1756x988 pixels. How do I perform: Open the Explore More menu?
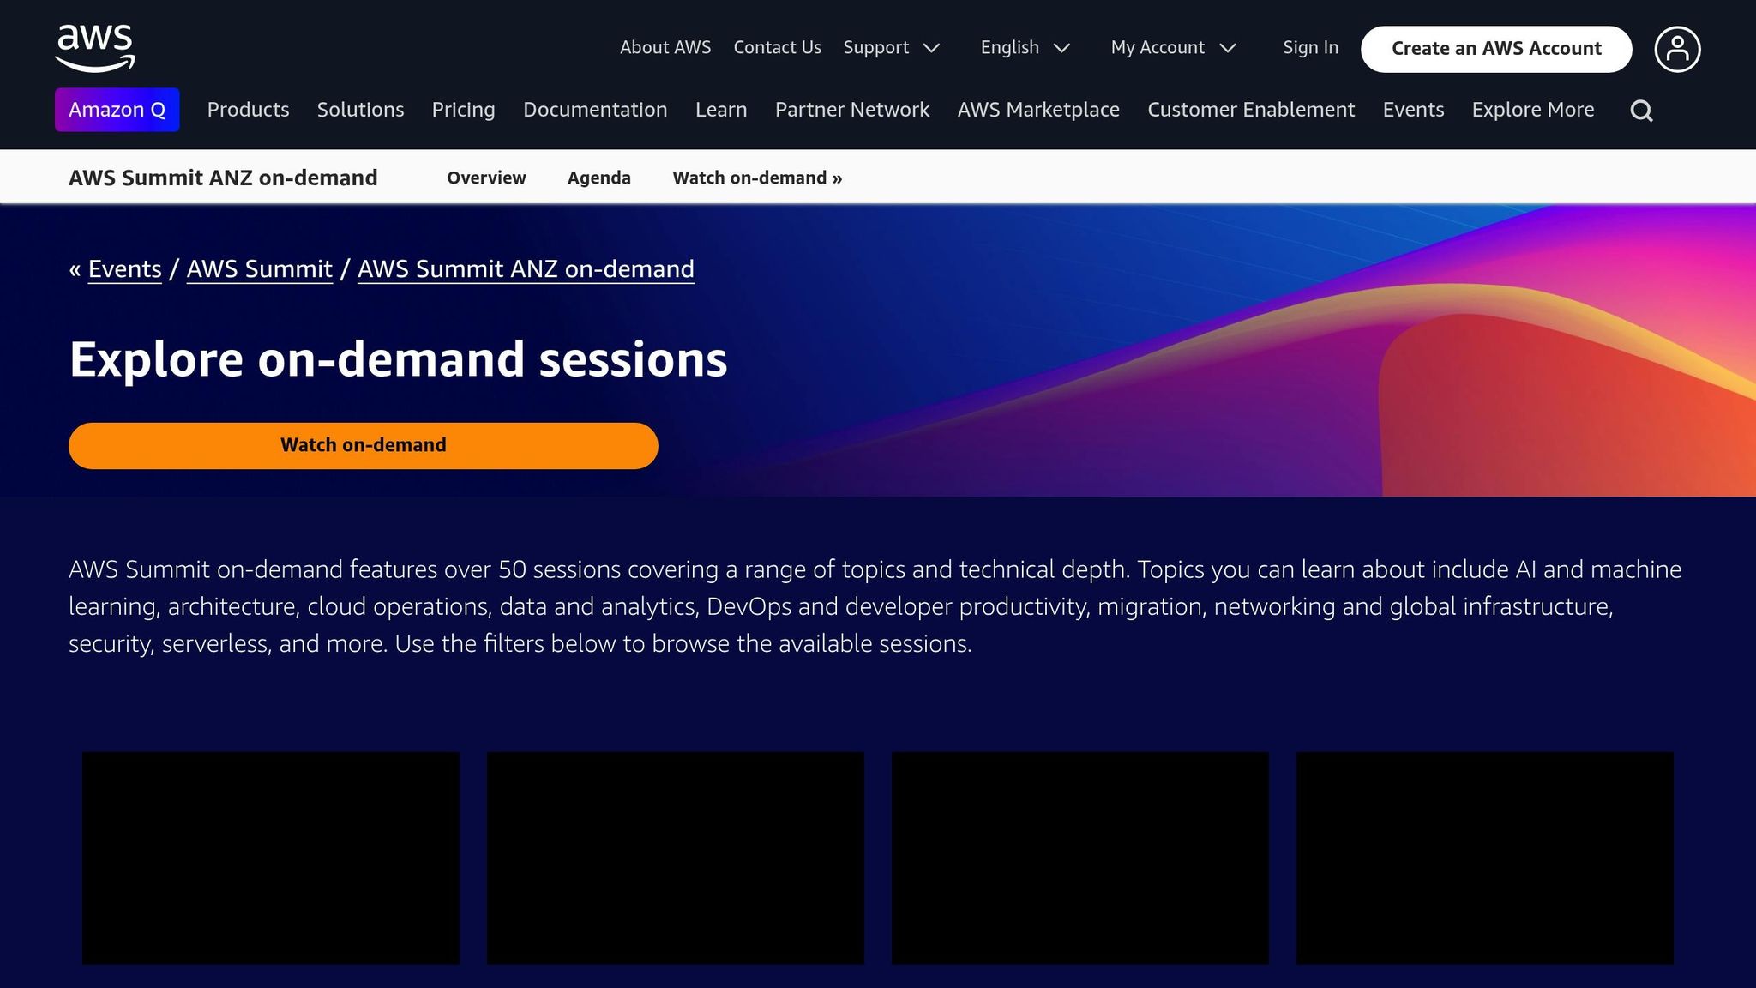pyautogui.click(x=1533, y=110)
